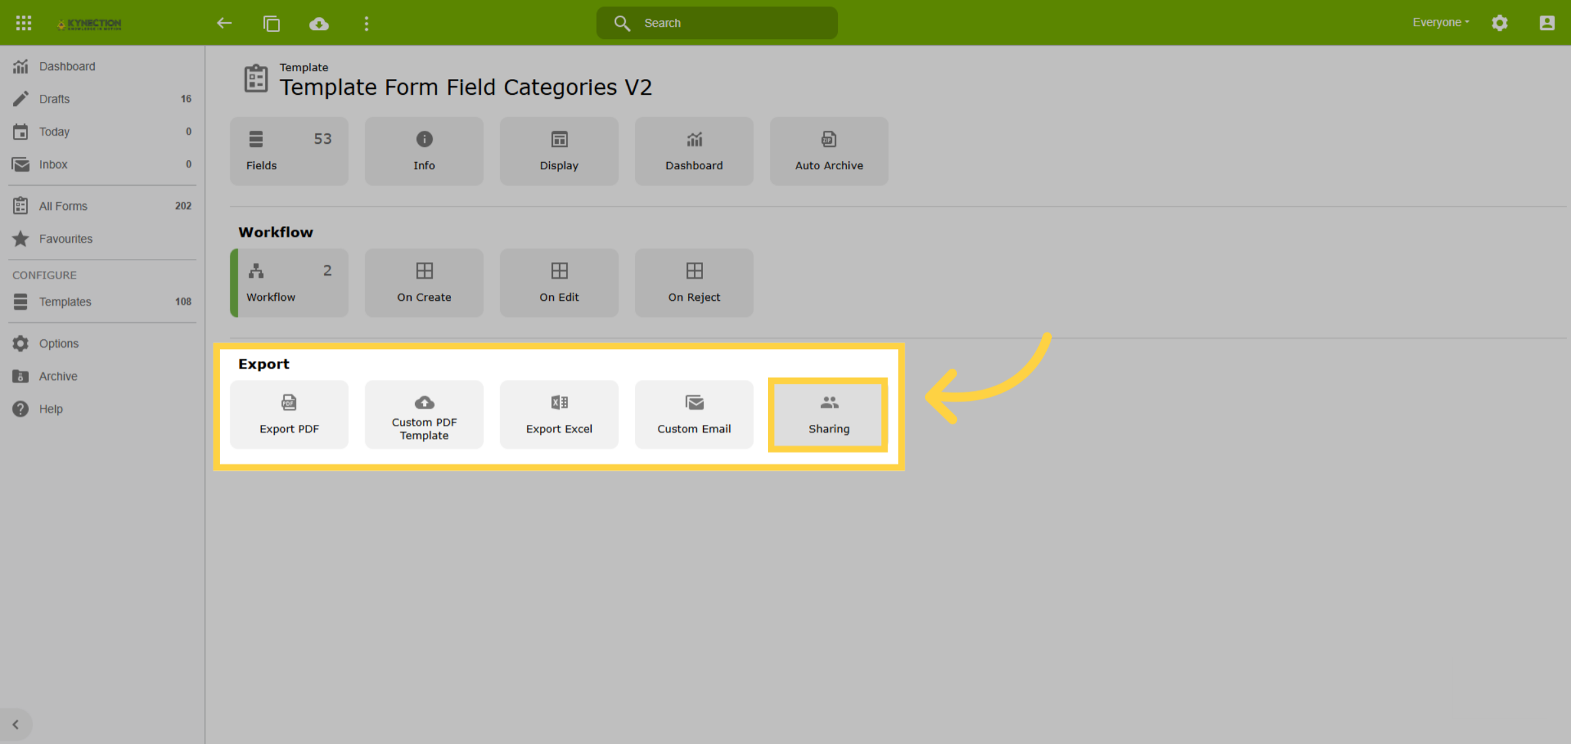The image size is (1571, 744).
Task: Open the Sharing tile under Export
Action: 829,414
